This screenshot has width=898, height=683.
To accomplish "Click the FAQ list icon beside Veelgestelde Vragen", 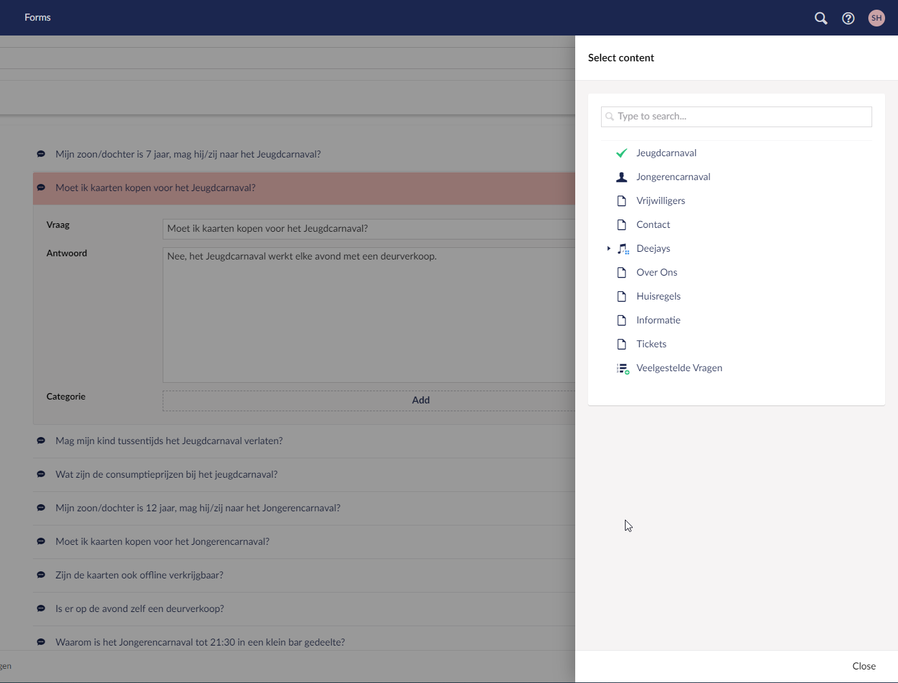I will pyautogui.click(x=623, y=368).
